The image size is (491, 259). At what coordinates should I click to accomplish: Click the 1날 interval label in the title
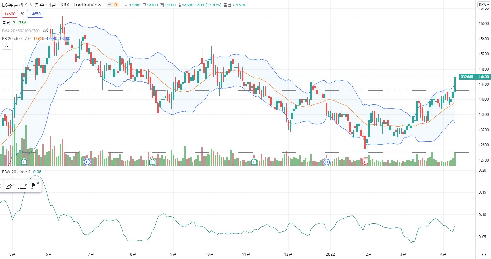point(52,5)
